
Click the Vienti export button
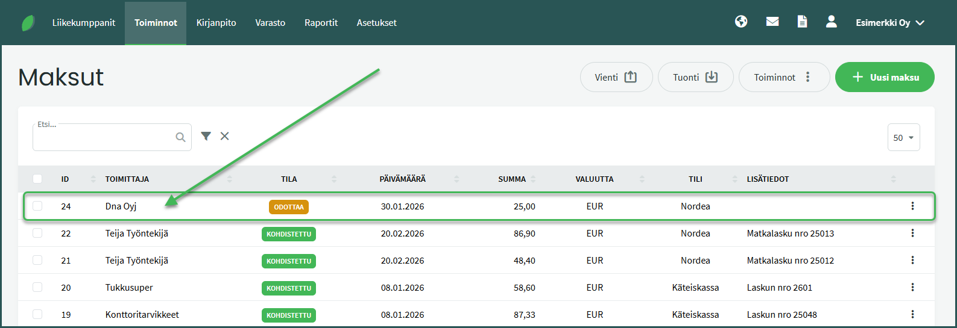point(616,77)
